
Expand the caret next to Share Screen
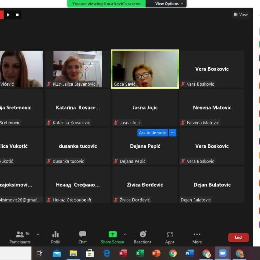(125, 234)
